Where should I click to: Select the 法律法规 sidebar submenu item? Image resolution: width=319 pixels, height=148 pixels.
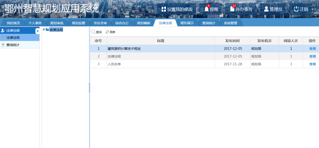point(13,38)
